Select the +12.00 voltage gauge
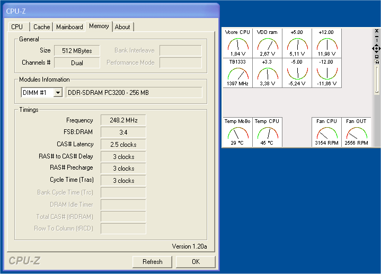 [x=327, y=43]
